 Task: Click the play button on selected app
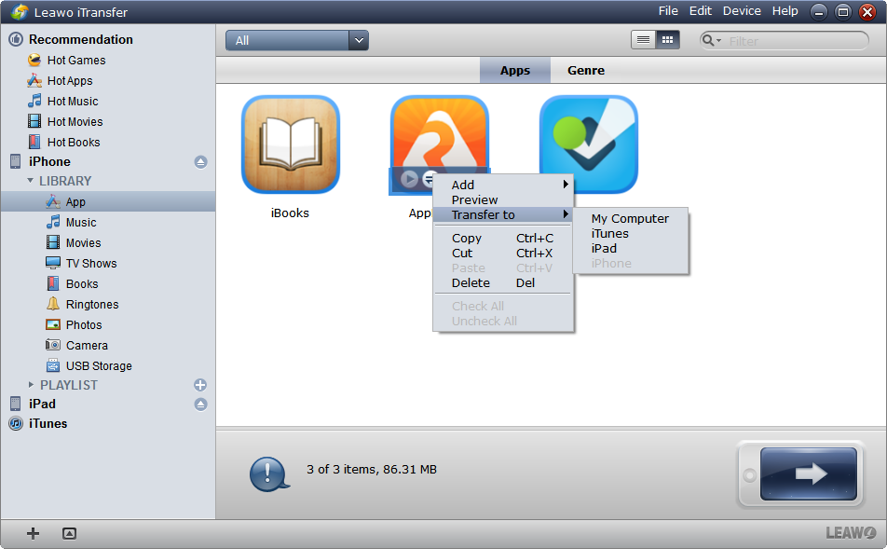(408, 179)
